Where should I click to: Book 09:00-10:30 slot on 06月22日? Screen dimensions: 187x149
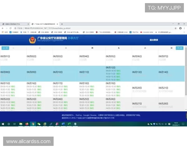[x=13, y=102]
